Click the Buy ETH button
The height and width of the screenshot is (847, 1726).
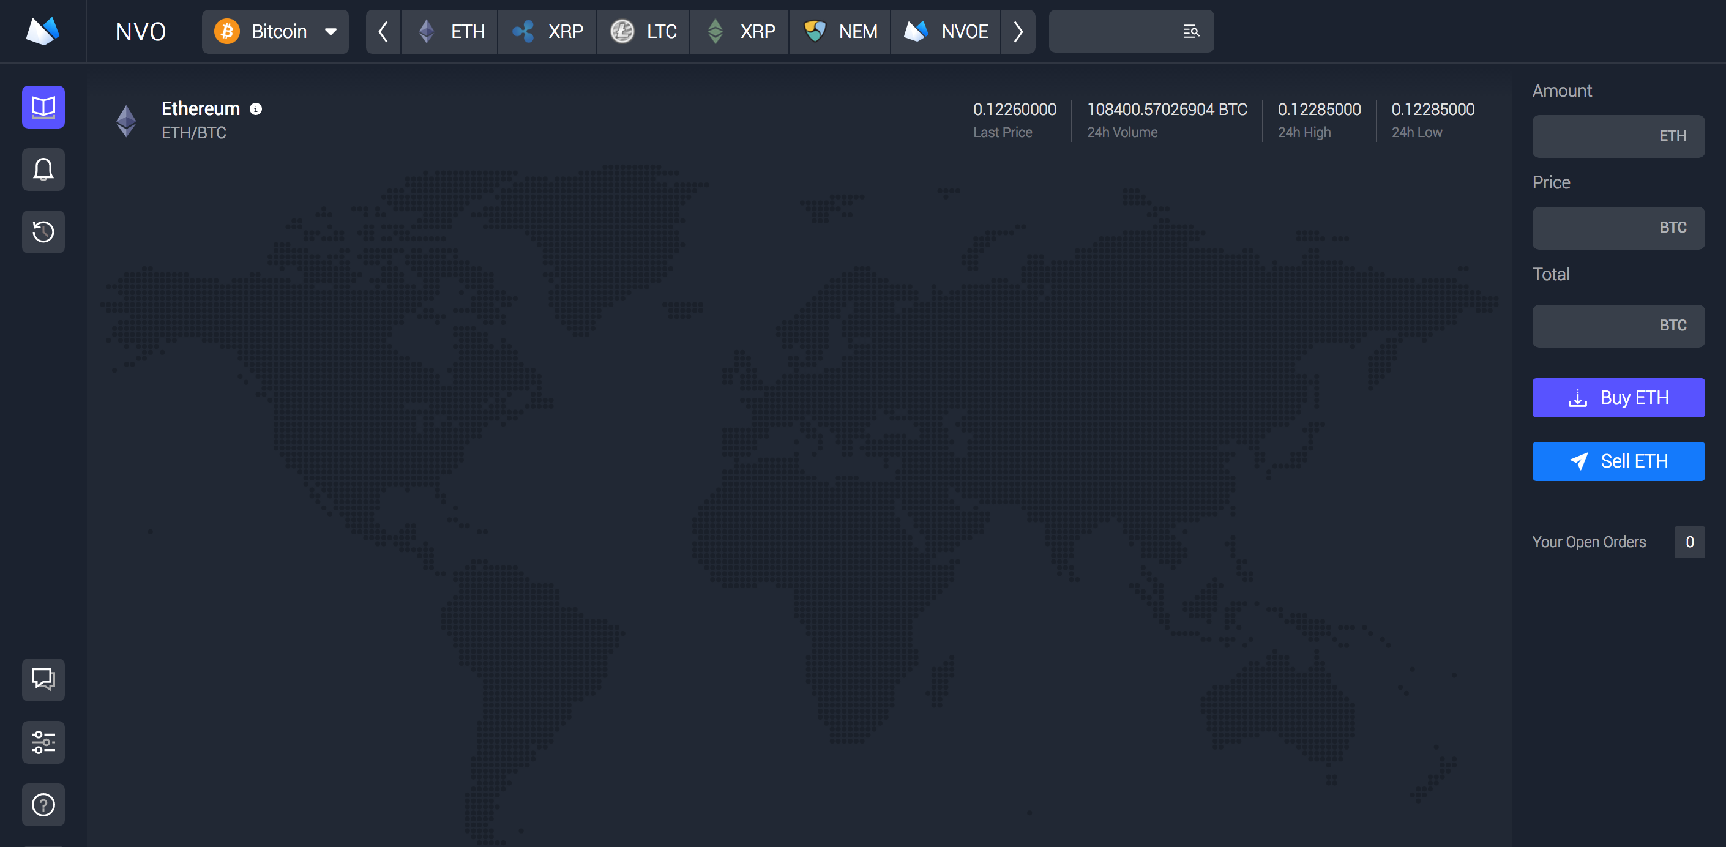1618,397
